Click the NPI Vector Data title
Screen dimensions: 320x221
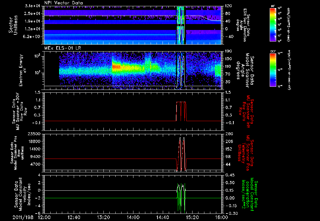click(x=64, y=3)
